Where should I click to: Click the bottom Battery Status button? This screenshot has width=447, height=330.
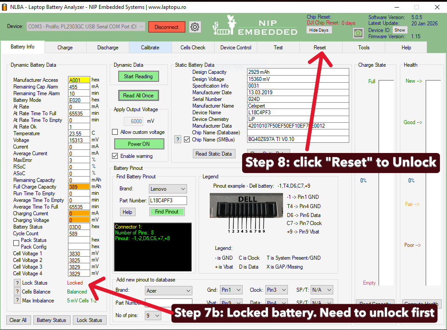[x=51, y=320]
